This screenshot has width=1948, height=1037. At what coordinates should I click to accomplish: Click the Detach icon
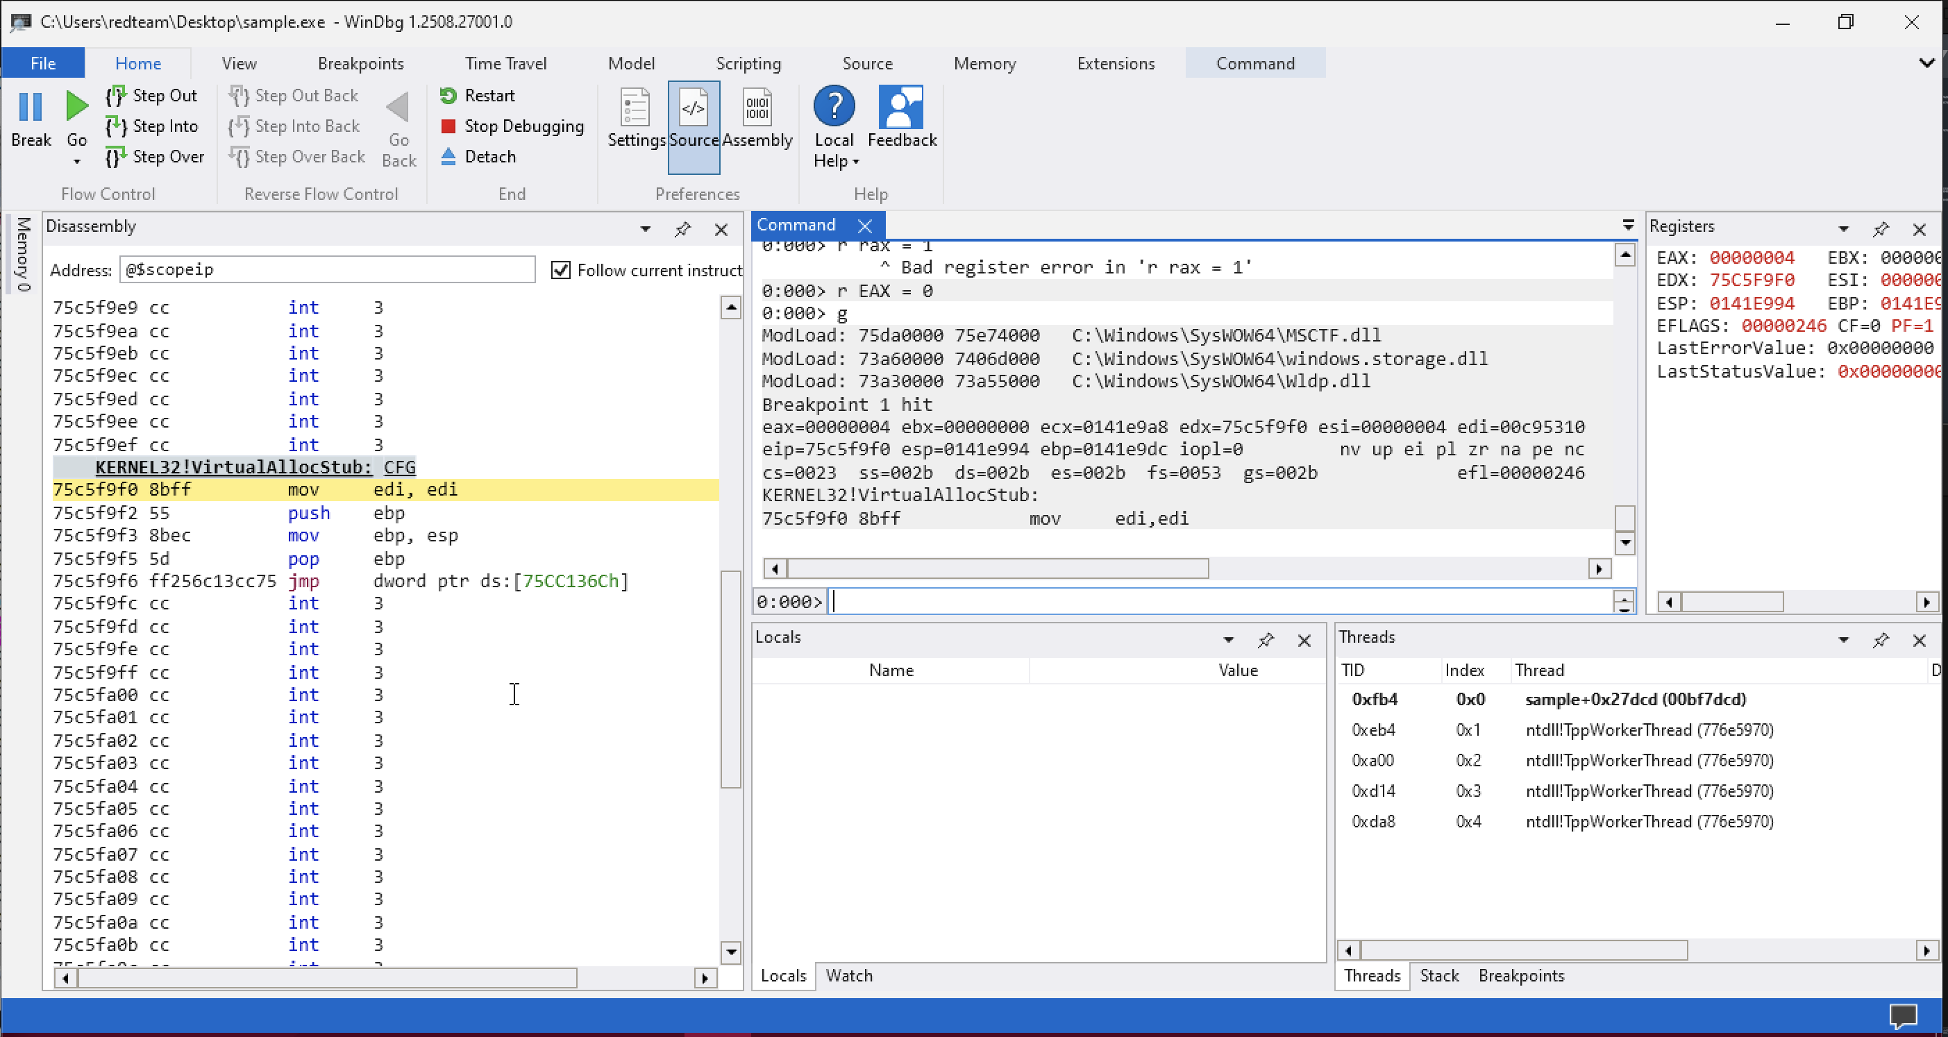click(x=448, y=156)
